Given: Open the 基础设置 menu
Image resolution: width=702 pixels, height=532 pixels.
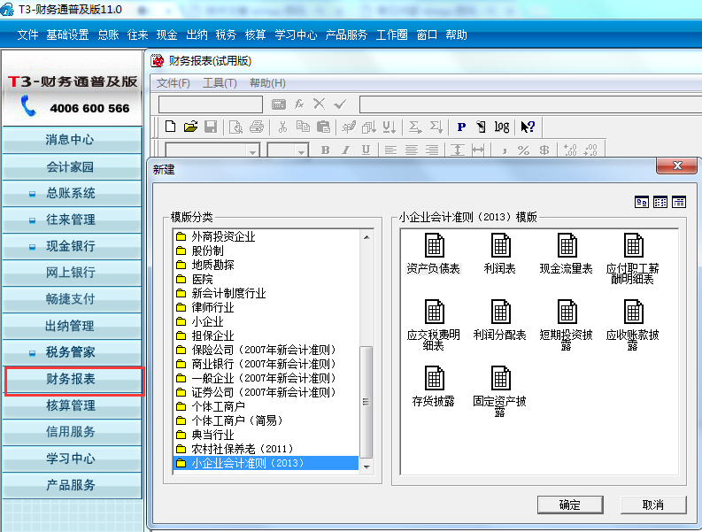Looking at the screenshot, I should [x=67, y=35].
